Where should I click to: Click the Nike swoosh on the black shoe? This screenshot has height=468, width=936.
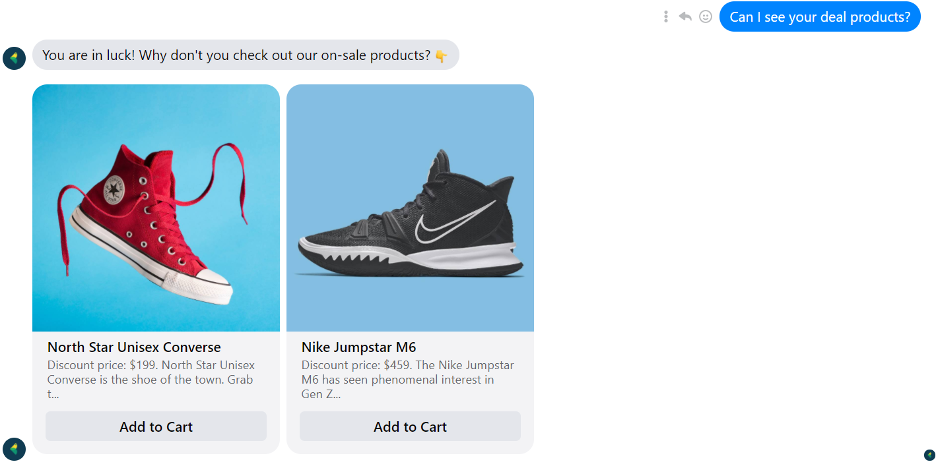pyautogui.click(x=455, y=221)
